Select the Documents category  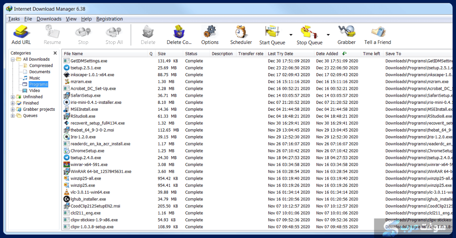click(x=40, y=72)
